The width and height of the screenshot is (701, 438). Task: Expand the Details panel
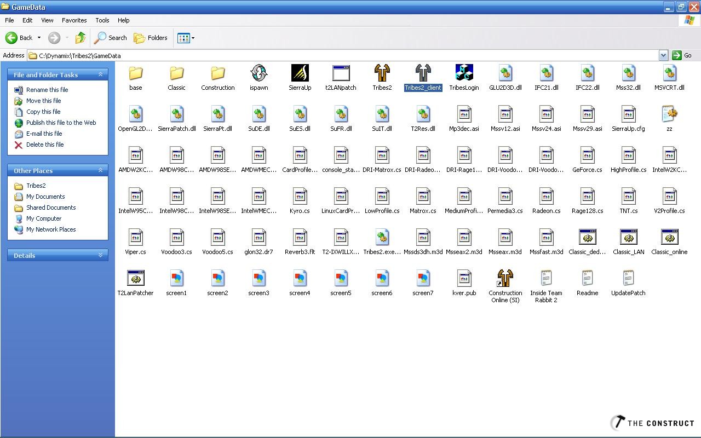pyautogui.click(x=100, y=255)
